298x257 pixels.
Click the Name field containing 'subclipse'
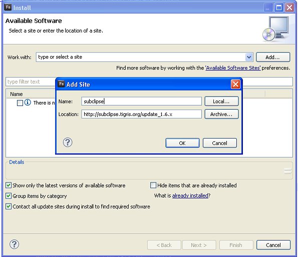141,101
